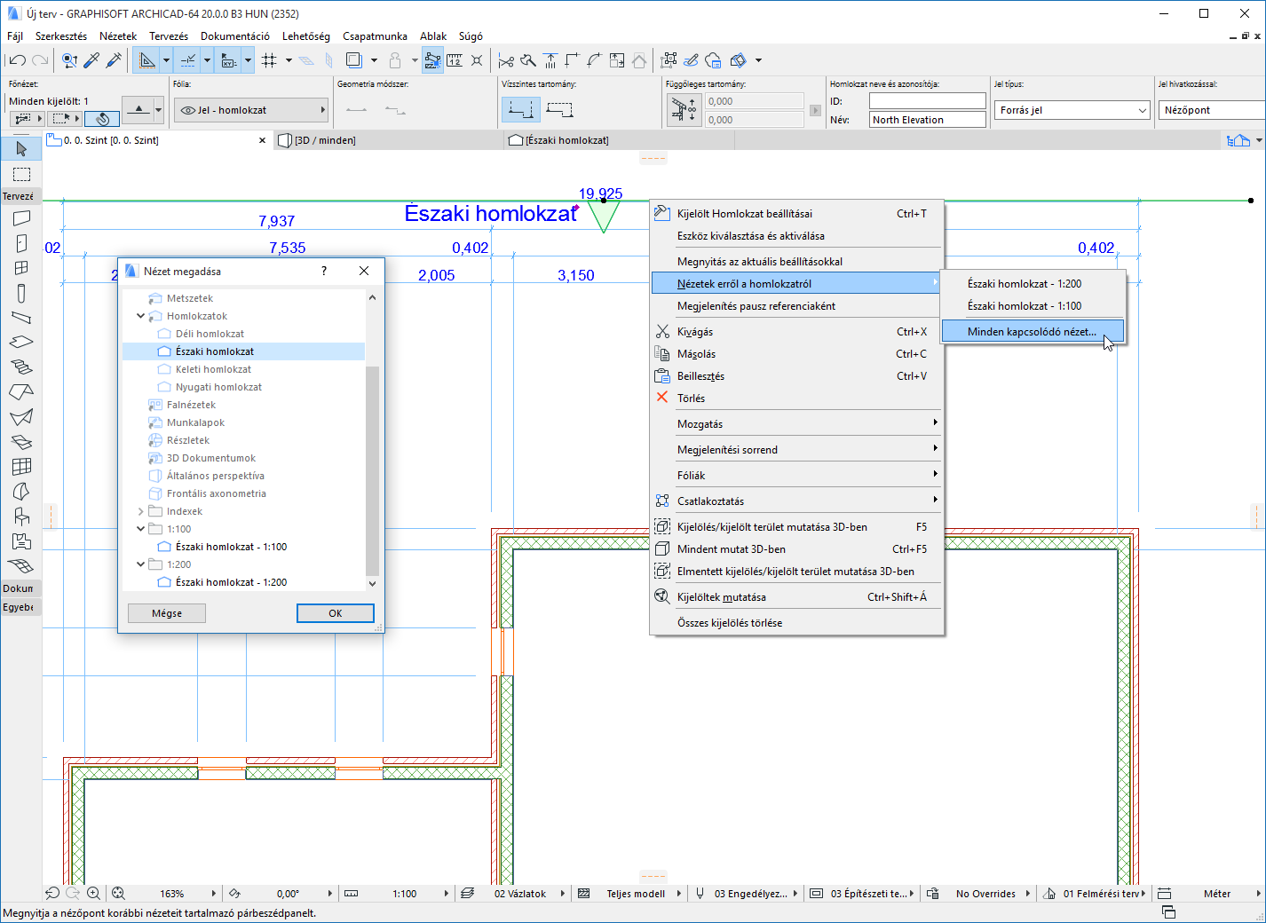The height and width of the screenshot is (923, 1266).
Task: Open the Dokumentáció menu
Action: tap(234, 36)
